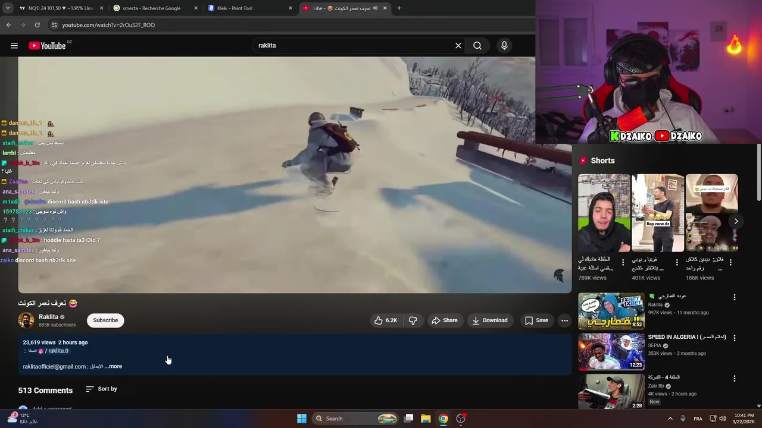Screen dimensions: 762x428
Task: Open the Short with 789K views
Action: coord(604,213)
